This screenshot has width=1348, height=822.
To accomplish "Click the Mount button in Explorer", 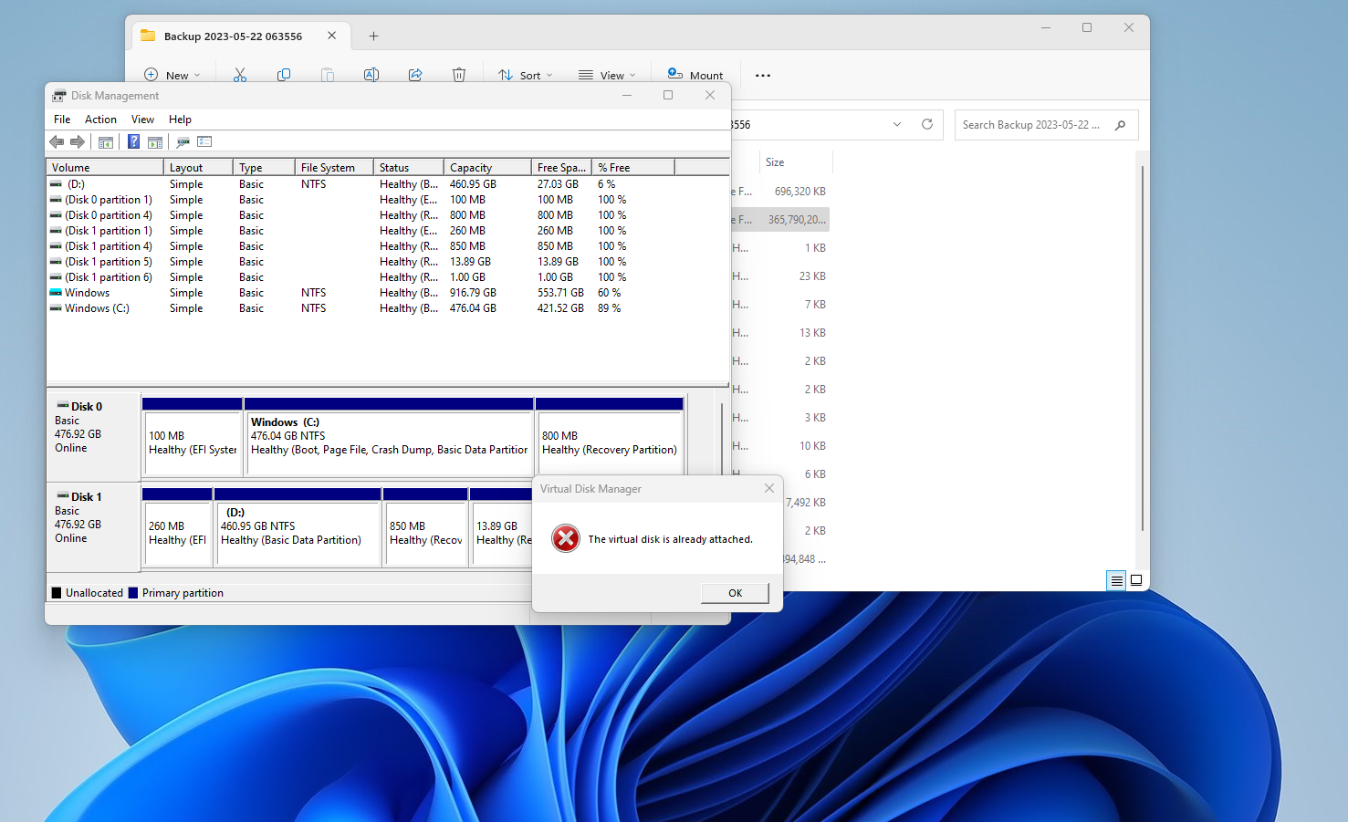I will tap(695, 75).
